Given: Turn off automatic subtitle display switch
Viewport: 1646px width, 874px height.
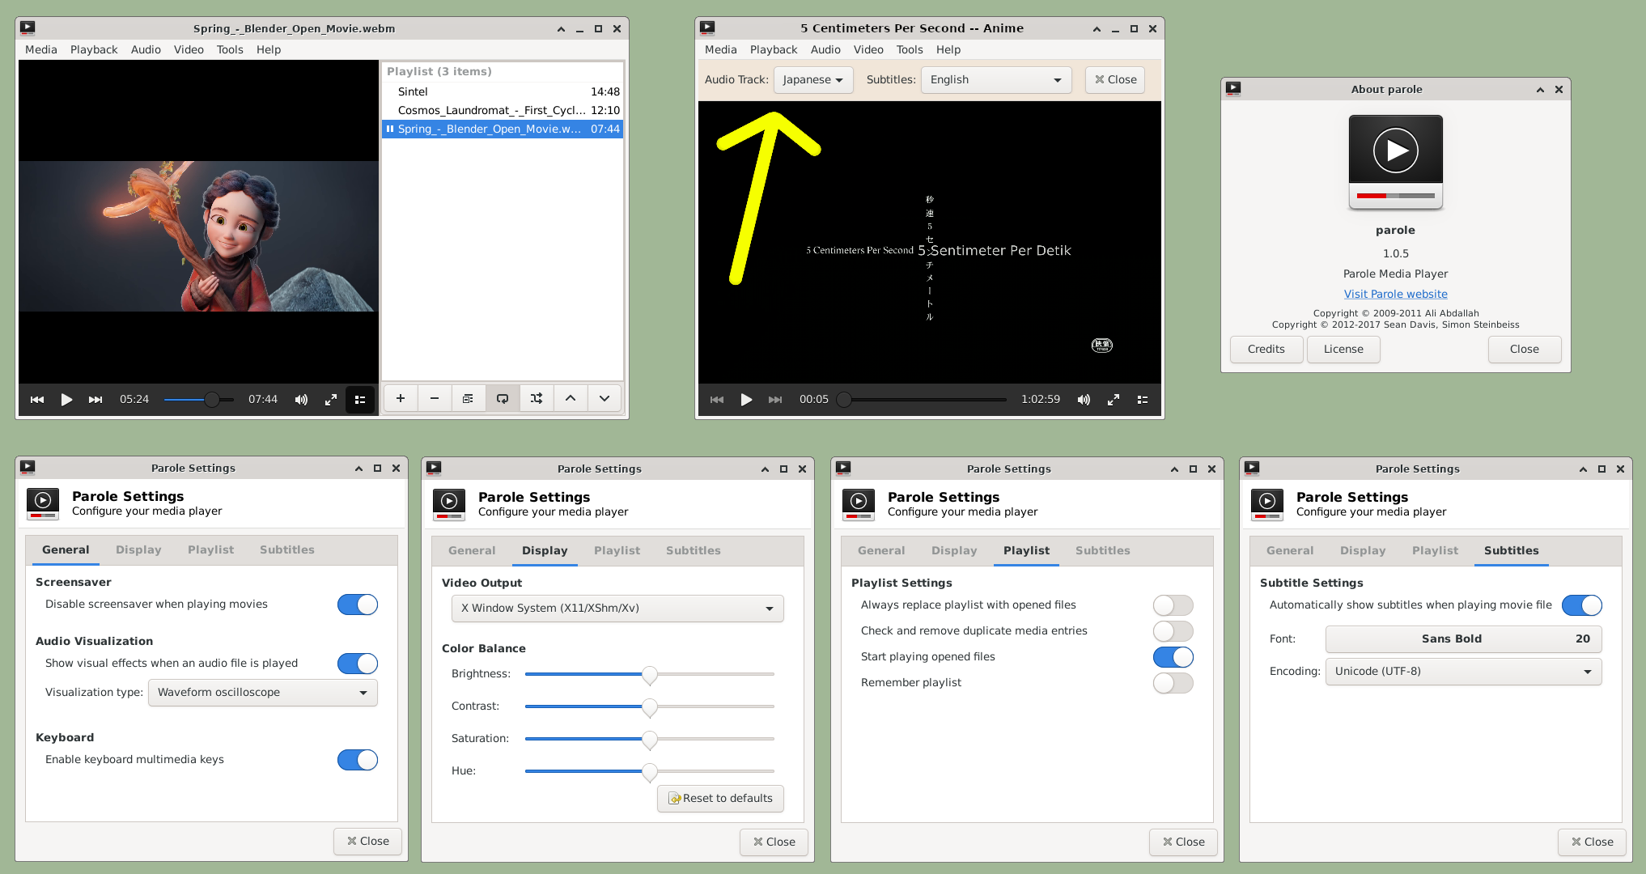Looking at the screenshot, I should [x=1581, y=605].
